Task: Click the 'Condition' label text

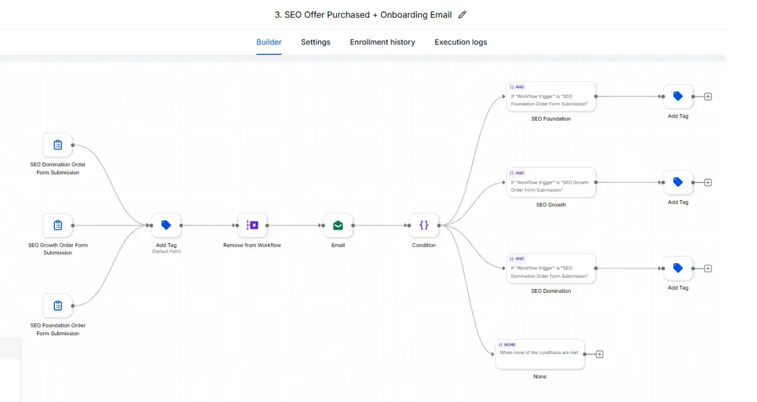Action: 424,245
